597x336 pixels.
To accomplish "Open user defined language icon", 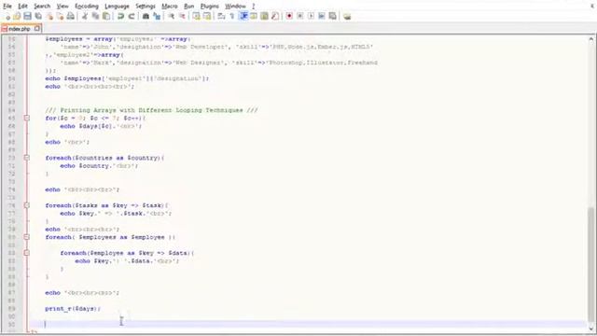I will [x=254, y=16].
